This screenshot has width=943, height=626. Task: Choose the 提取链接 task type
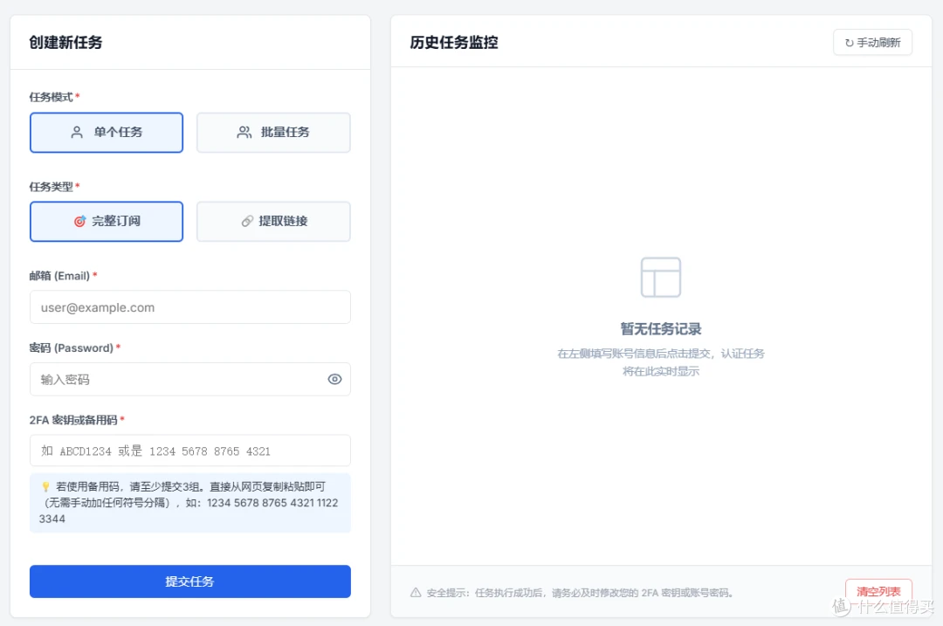273,221
